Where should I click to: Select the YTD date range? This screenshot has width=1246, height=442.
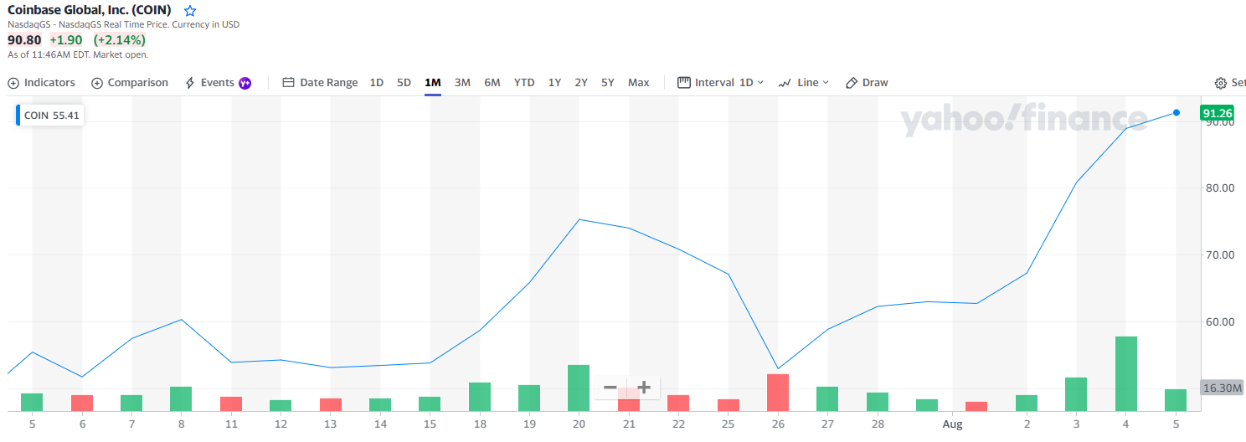pyautogui.click(x=524, y=83)
